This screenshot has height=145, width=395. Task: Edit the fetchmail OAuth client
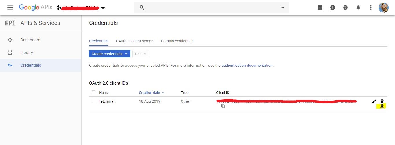coord(374,101)
